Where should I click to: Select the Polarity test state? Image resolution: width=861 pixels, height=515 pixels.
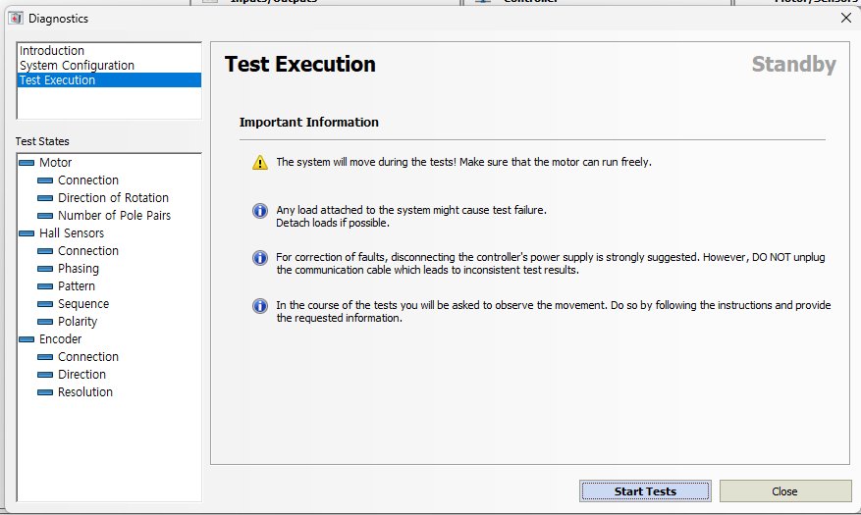(78, 322)
